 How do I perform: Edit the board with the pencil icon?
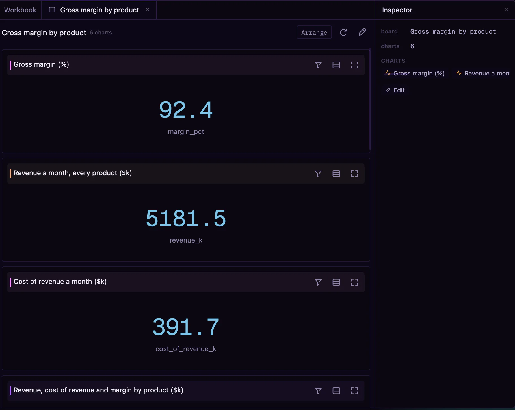[362, 32]
